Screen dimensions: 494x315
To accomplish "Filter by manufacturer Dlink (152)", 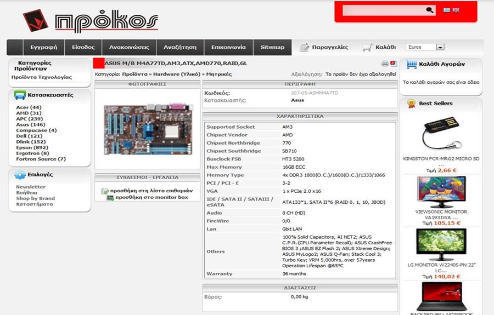I will click(31, 141).
